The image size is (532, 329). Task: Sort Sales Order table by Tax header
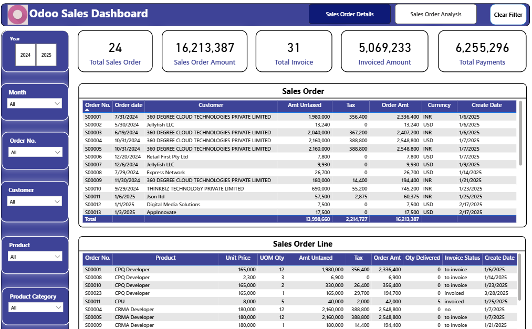tap(350, 105)
